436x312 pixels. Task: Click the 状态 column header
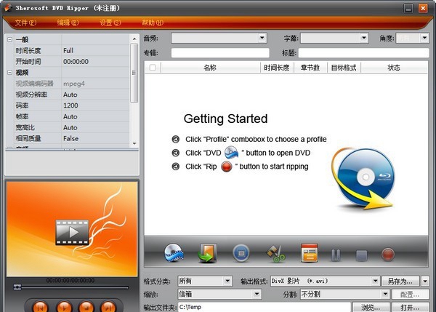coord(394,68)
